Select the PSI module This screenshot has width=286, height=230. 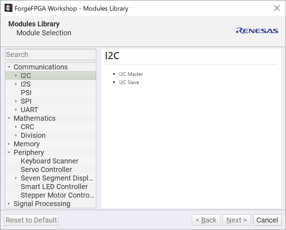[x=26, y=93]
